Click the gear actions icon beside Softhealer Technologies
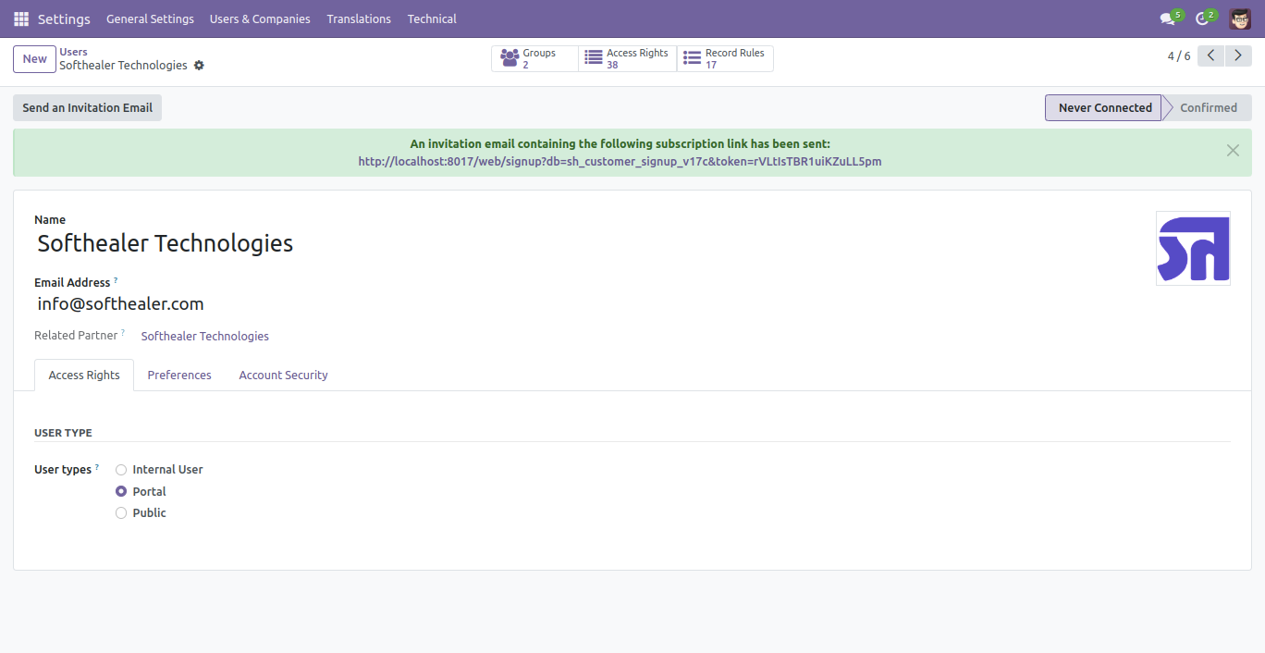Viewport: 1265px width, 653px height. pos(199,66)
